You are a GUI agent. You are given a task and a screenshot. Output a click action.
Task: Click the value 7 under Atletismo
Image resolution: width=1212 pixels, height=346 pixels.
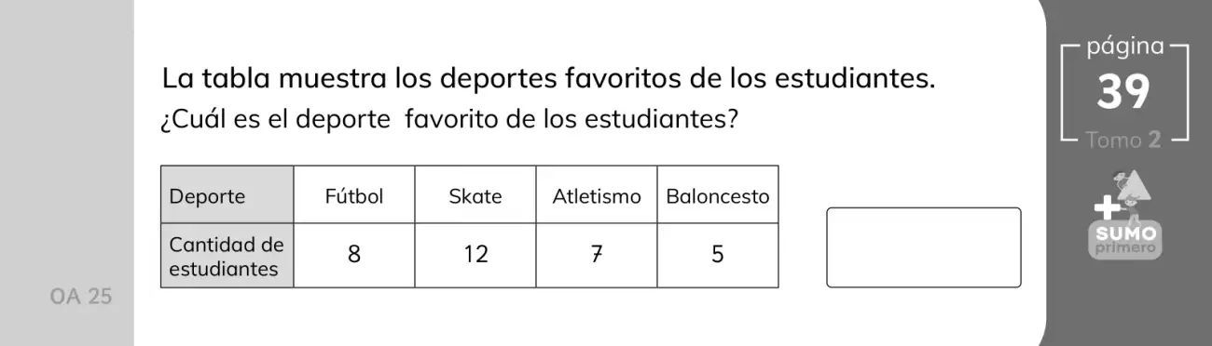pos(597,255)
